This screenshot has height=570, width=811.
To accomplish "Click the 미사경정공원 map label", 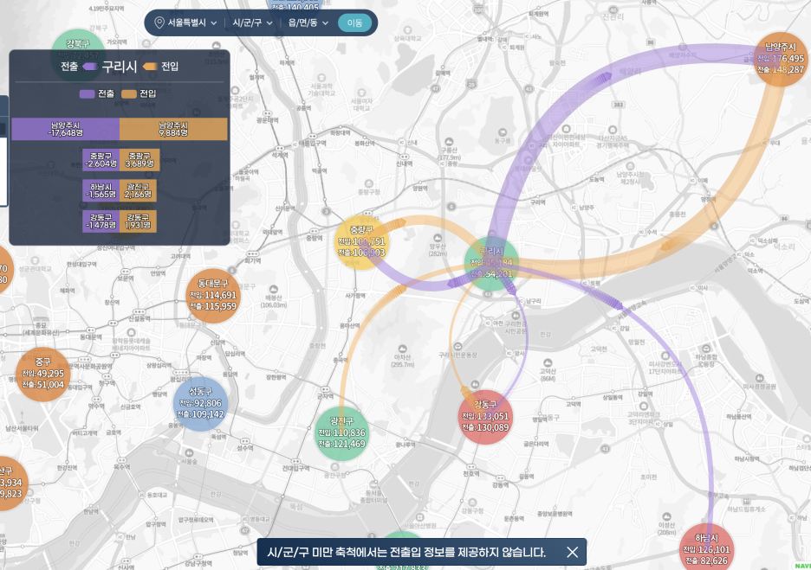I will [x=759, y=386].
